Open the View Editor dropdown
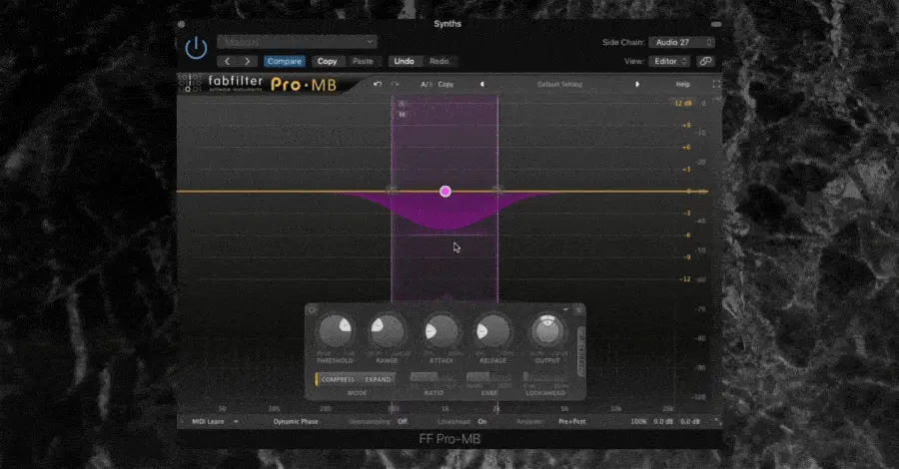 click(670, 61)
